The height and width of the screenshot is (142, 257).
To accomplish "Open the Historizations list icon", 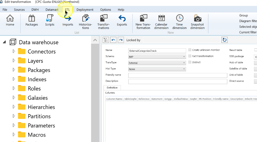I will (85, 22).
